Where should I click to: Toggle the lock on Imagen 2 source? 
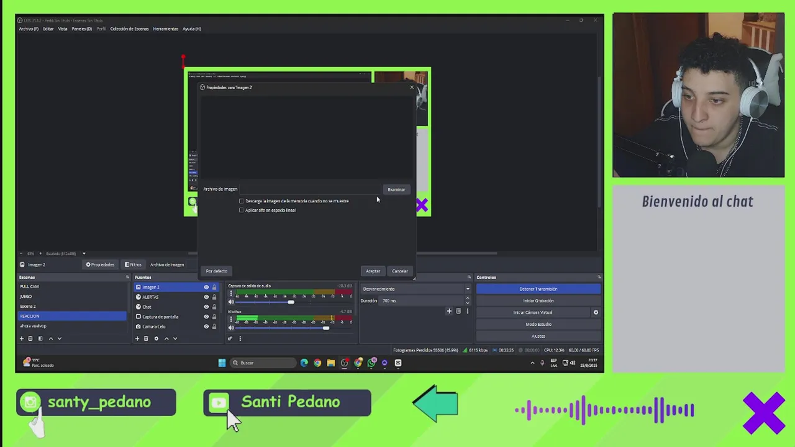(x=214, y=287)
